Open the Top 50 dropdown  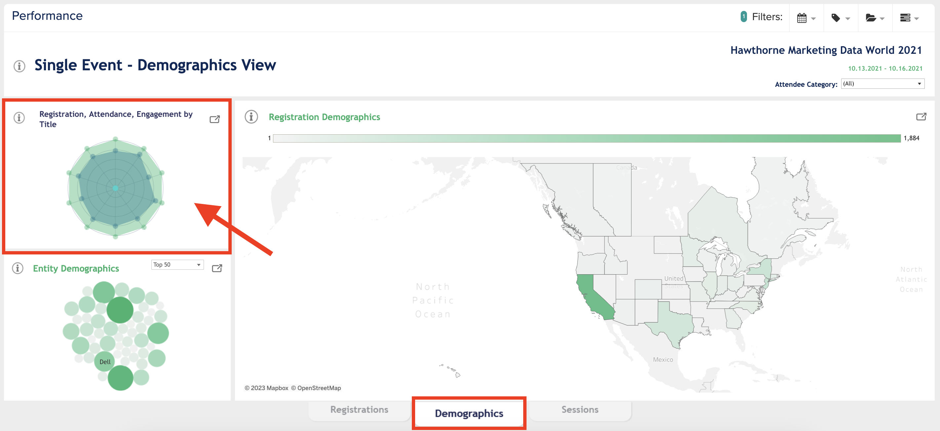point(177,264)
